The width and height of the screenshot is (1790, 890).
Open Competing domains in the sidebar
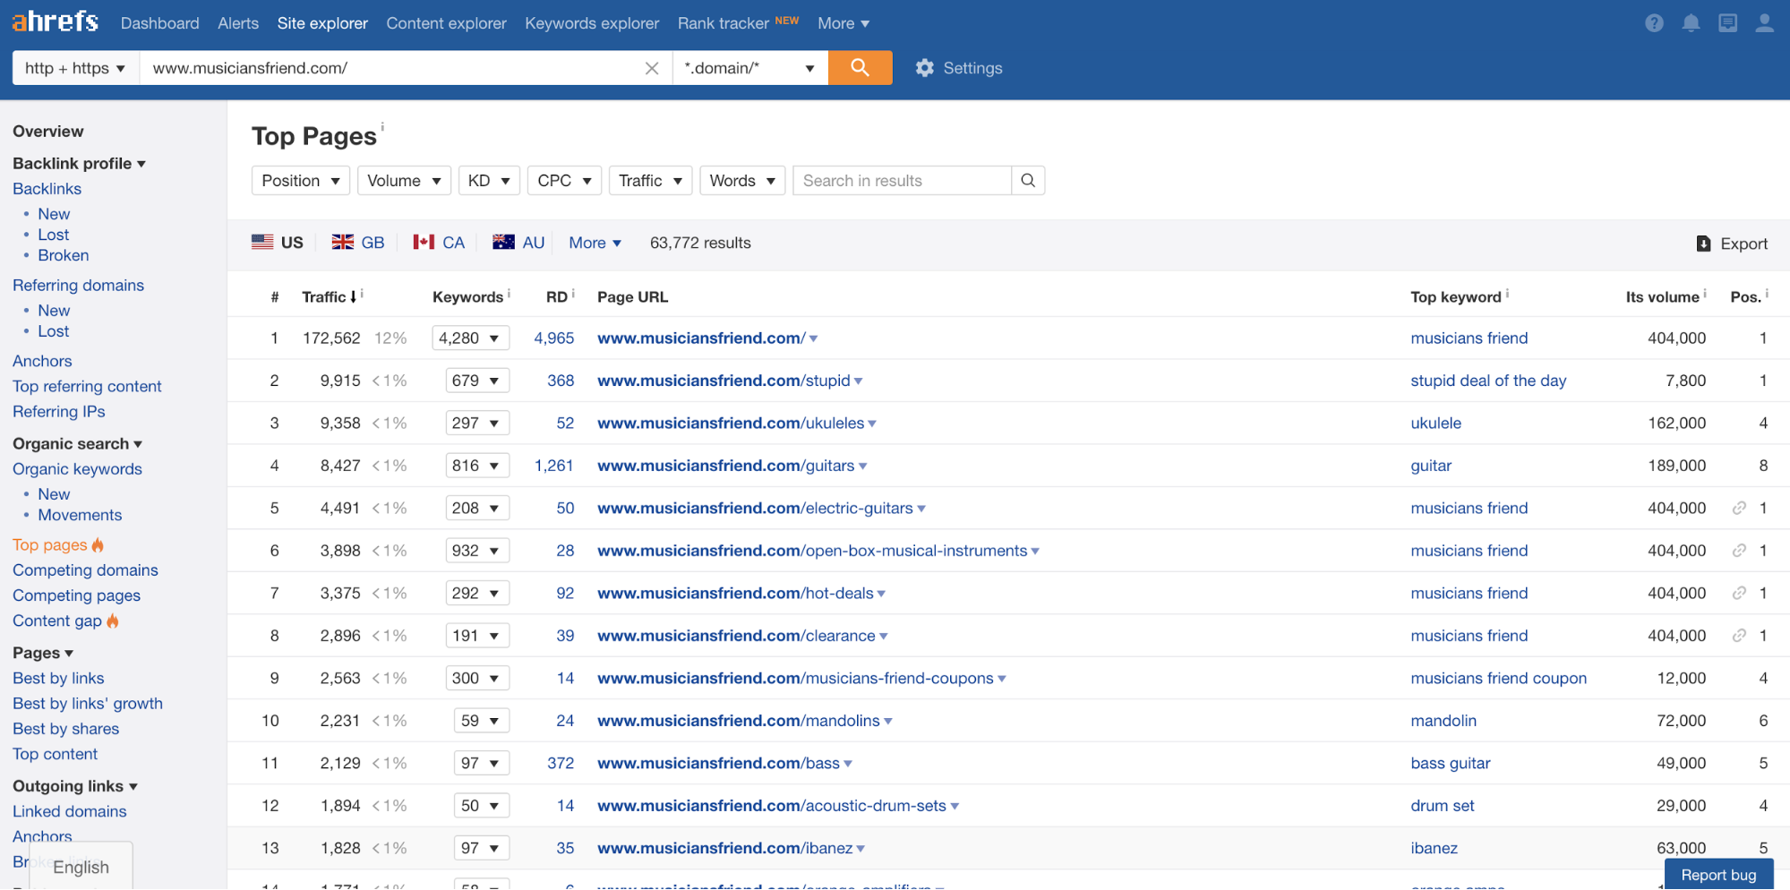[85, 570]
